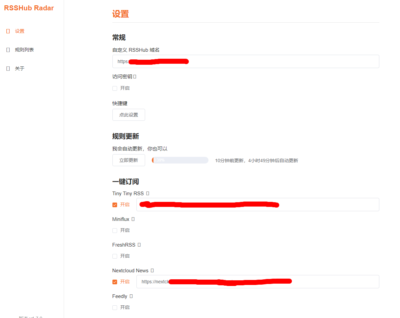Click the help icon beside Tiny Tiny RSS
The width and height of the screenshot is (400, 318).
147,194
